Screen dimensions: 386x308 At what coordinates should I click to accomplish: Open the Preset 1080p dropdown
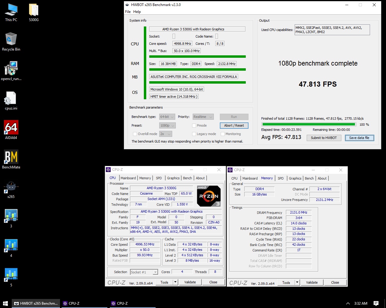click(x=167, y=125)
